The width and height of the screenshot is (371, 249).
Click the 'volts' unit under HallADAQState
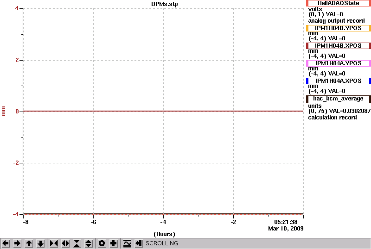click(x=315, y=9)
